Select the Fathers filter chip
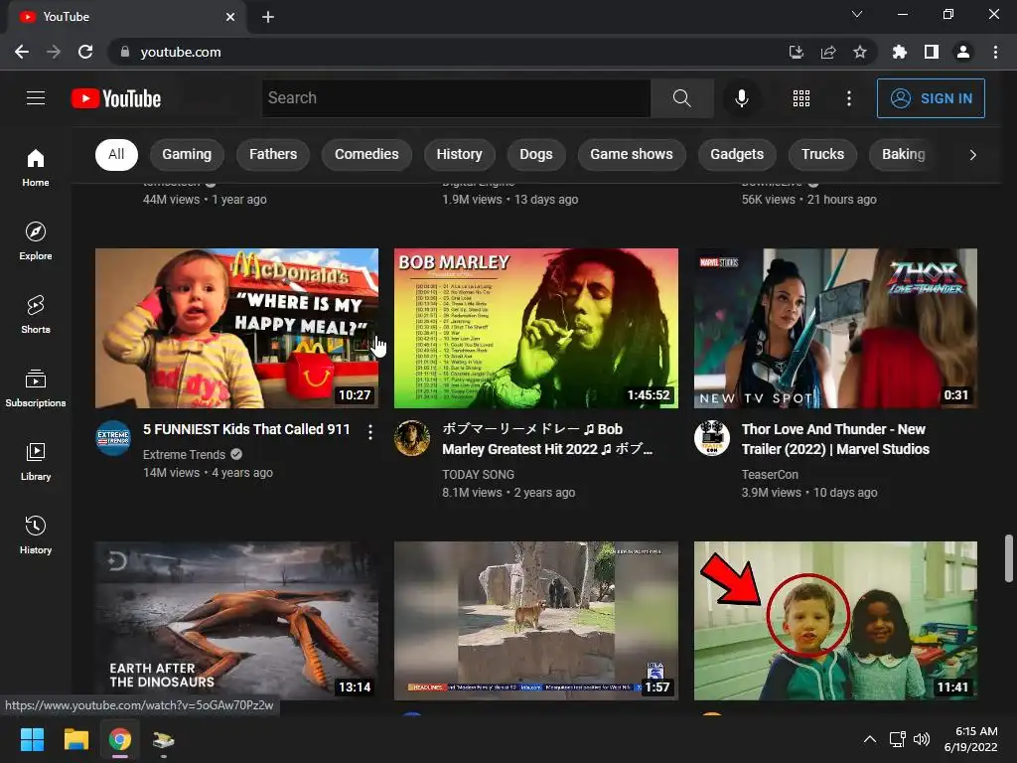This screenshot has height=763, width=1017. (273, 154)
